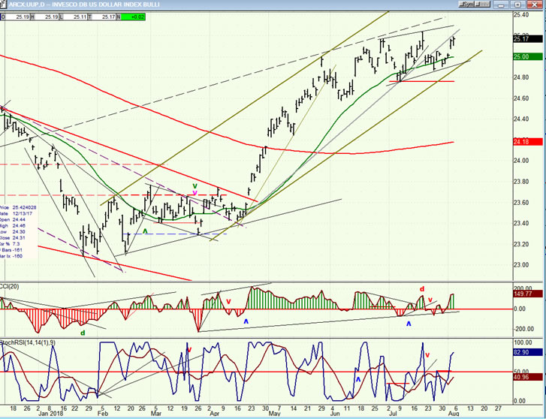Screen dimensions: 546x419
Task: Open the chart window system menu icon
Action: (x=4, y=5)
